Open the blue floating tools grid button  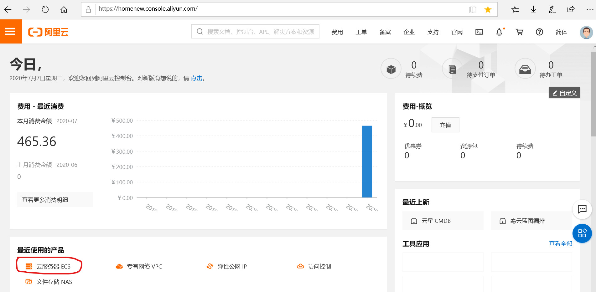click(x=582, y=233)
